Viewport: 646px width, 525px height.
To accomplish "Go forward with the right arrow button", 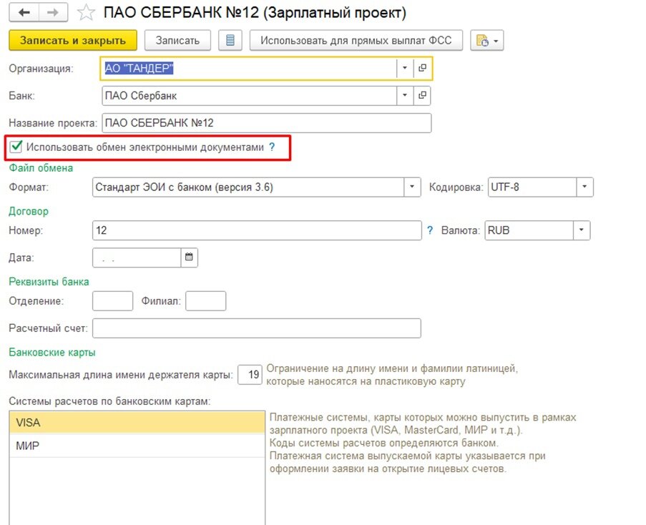I will pos(53,12).
